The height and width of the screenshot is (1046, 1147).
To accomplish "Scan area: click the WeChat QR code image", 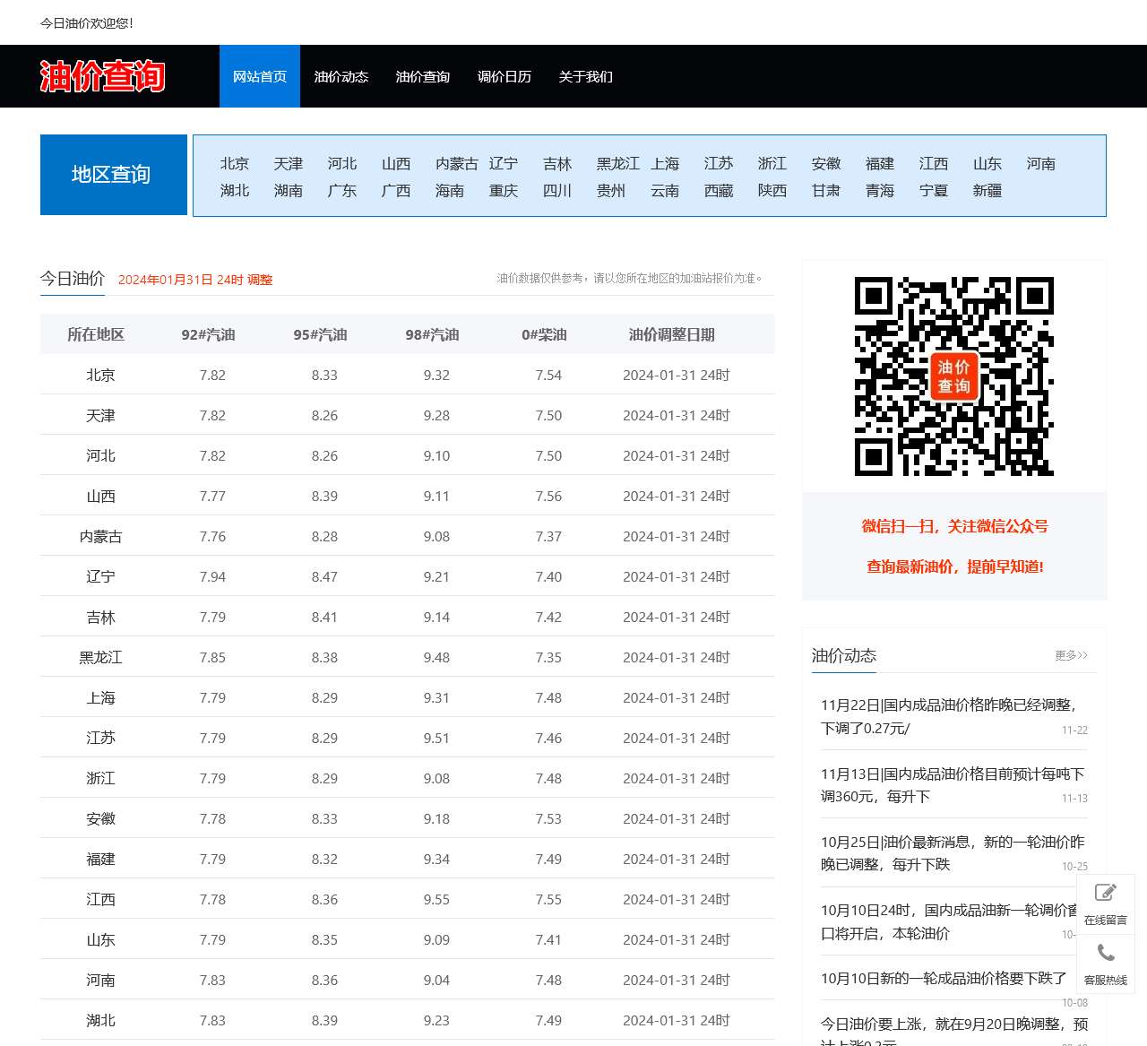I will pyautogui.click(x=953, y=376).
